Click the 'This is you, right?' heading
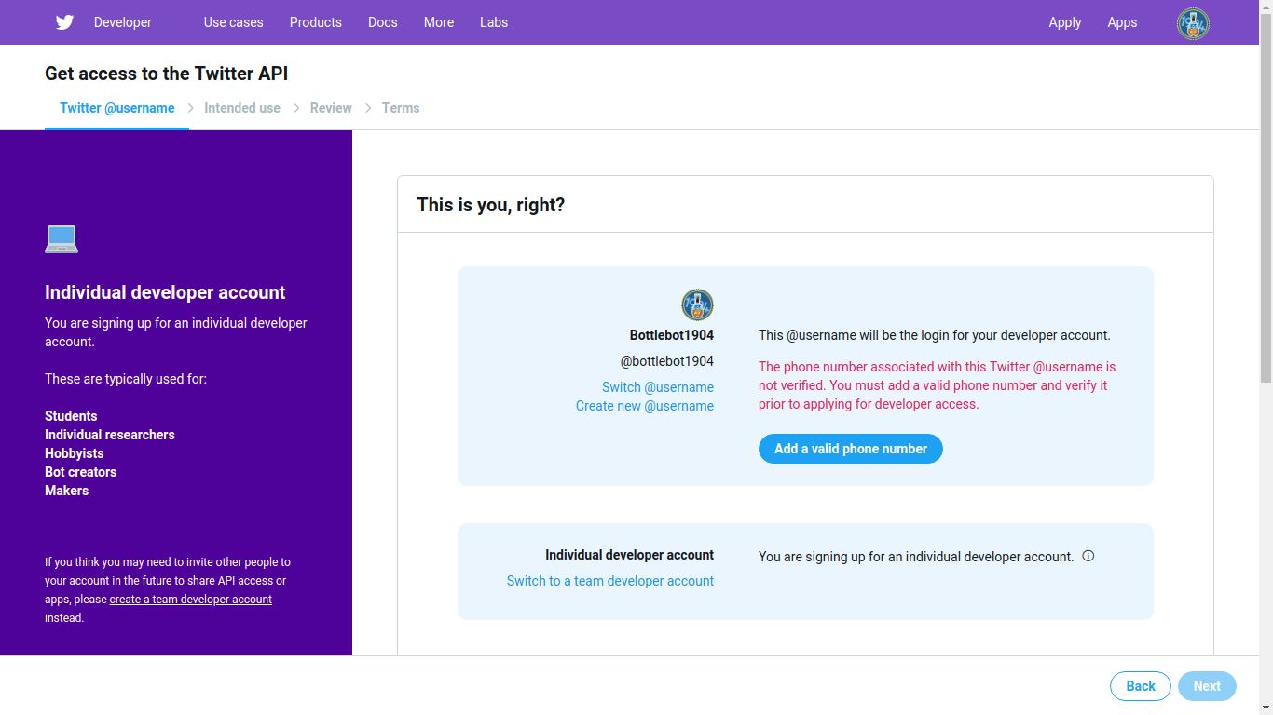The width and height of the screenshot is (1273, 715). 491,205
